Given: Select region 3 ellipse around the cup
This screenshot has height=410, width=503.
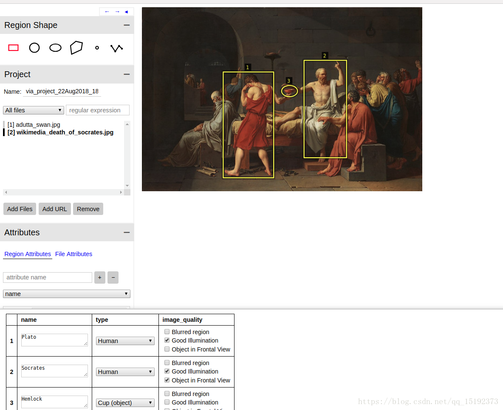Looking at the screenshot, I should 289,91.
